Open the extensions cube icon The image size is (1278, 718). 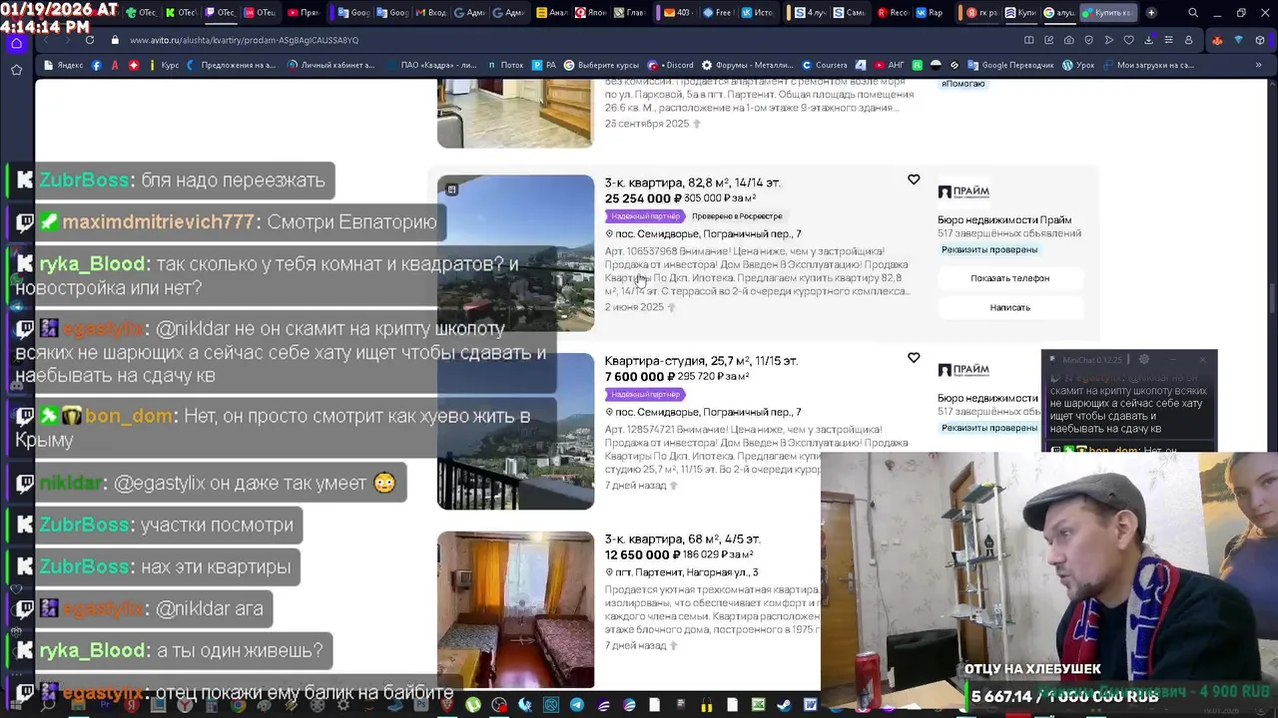1260,40
